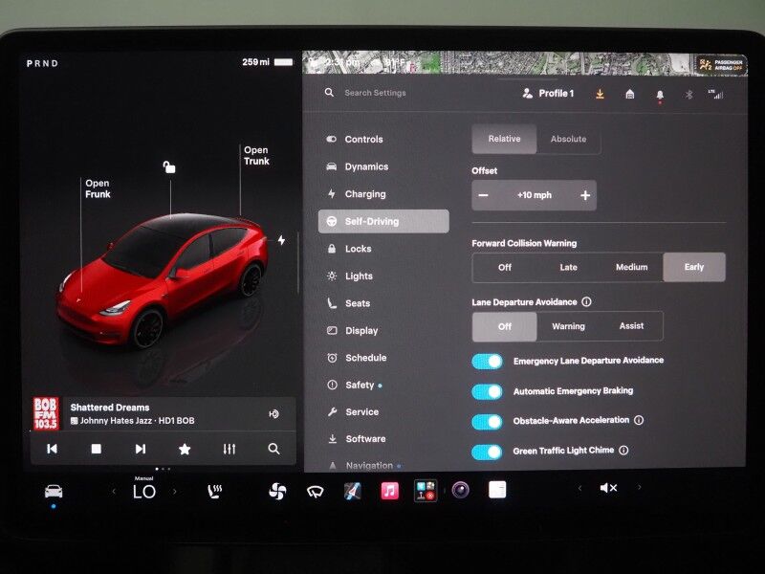Set Forward Collision Warning to Off
Image resolution: width=765 pixels, height=574 pixels.
pos(505,268)
